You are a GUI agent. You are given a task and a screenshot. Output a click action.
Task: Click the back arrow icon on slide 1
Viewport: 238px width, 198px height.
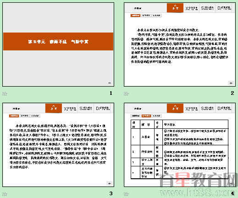click(110, 83)
